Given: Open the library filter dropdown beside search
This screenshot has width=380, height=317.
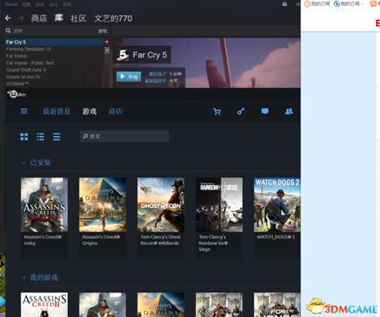Looking at the screenshot, I should tap(102, 31).
